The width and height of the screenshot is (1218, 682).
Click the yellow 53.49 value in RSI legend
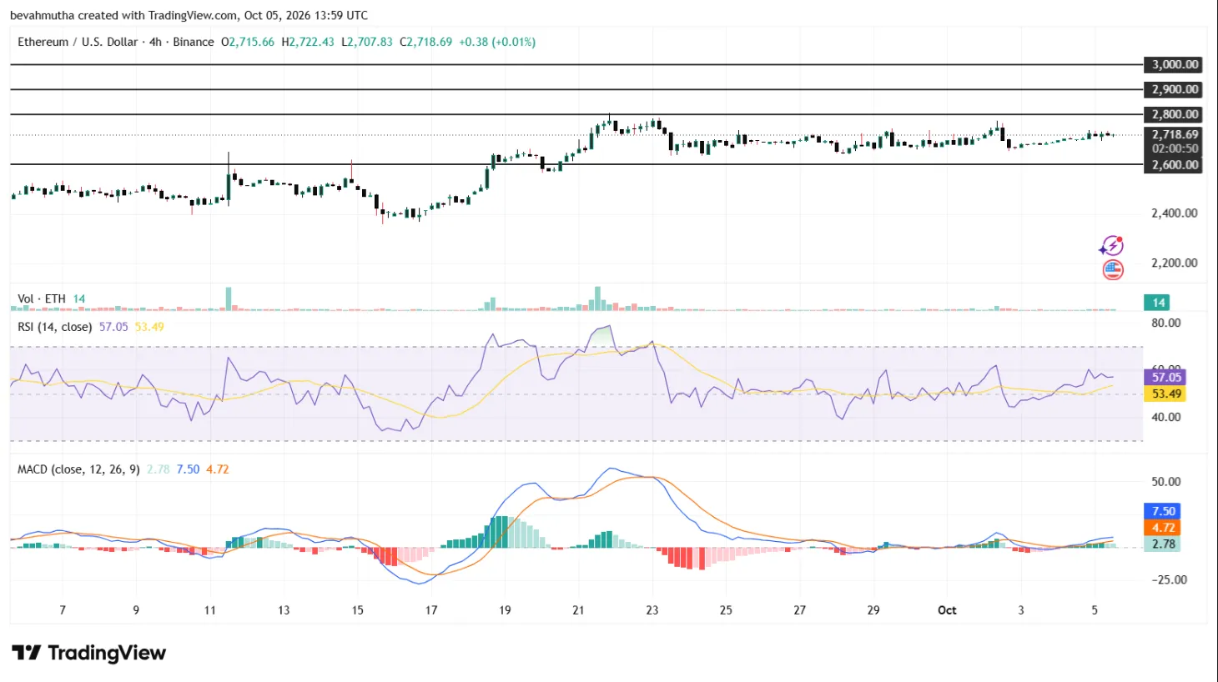point(149,327)
